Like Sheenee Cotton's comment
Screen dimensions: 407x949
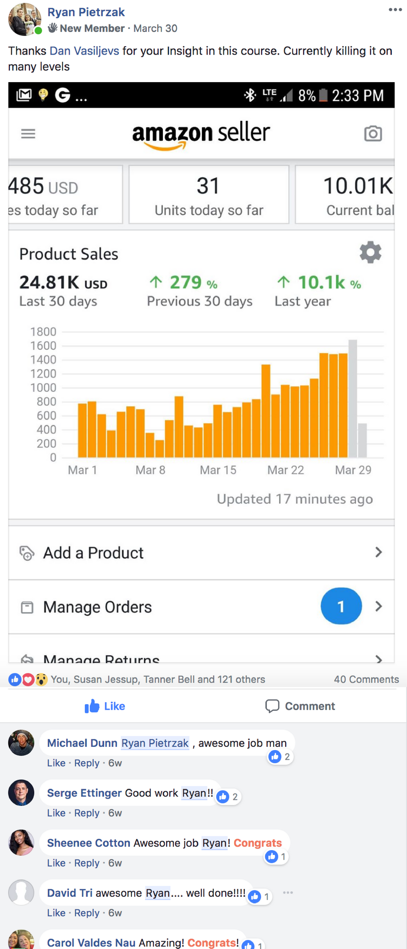pos(56,862)
